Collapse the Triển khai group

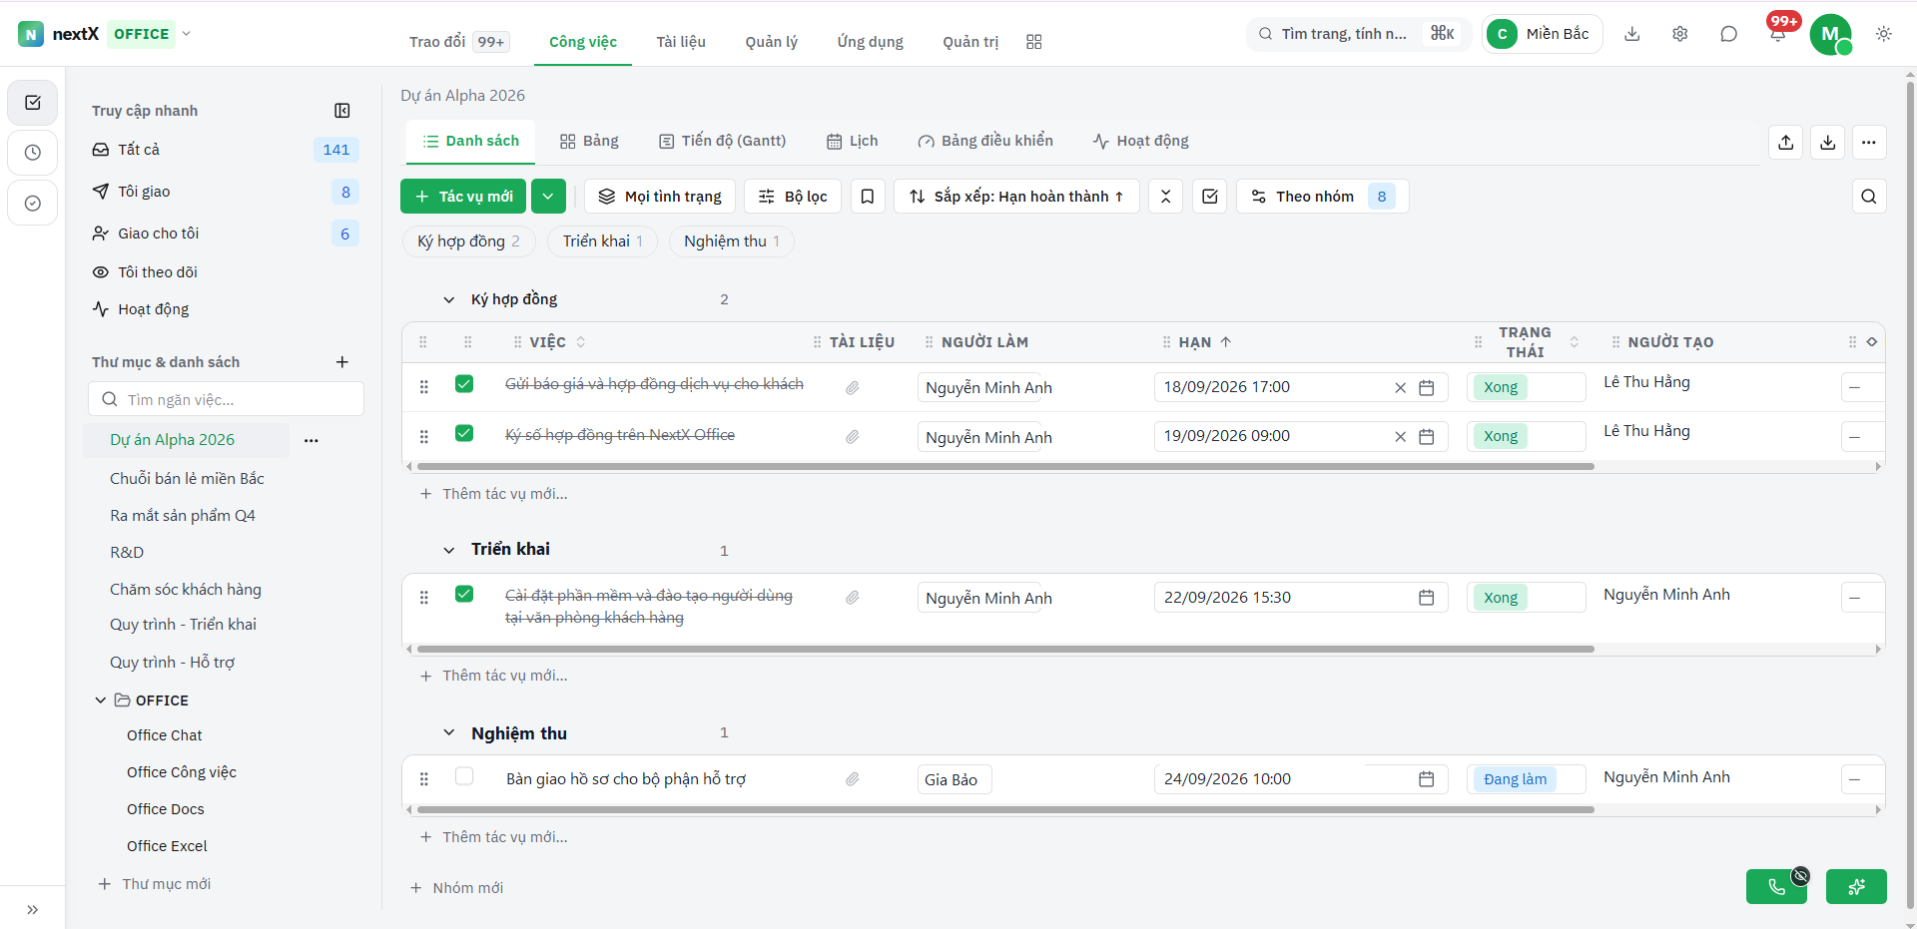[449, 550]
